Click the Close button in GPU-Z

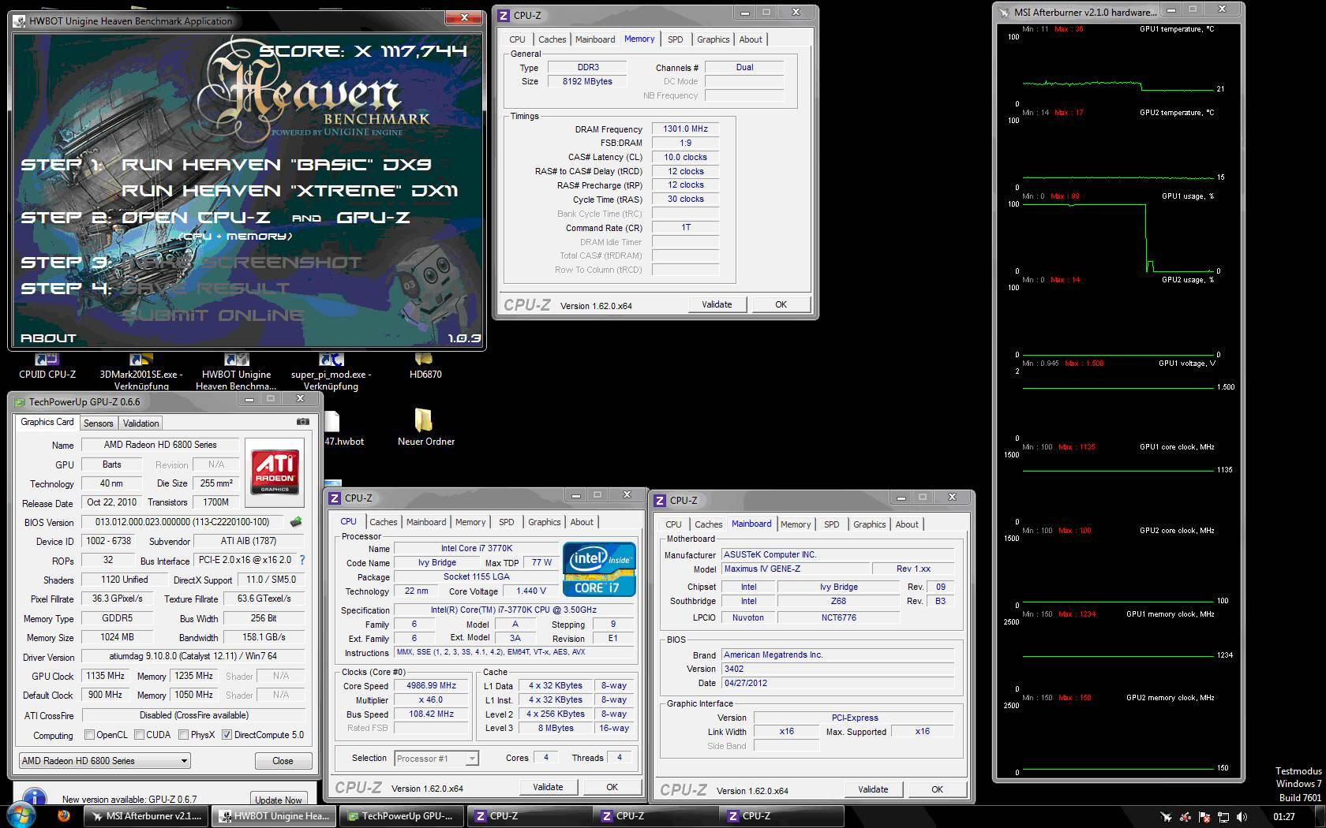click(x=283, y=761)
